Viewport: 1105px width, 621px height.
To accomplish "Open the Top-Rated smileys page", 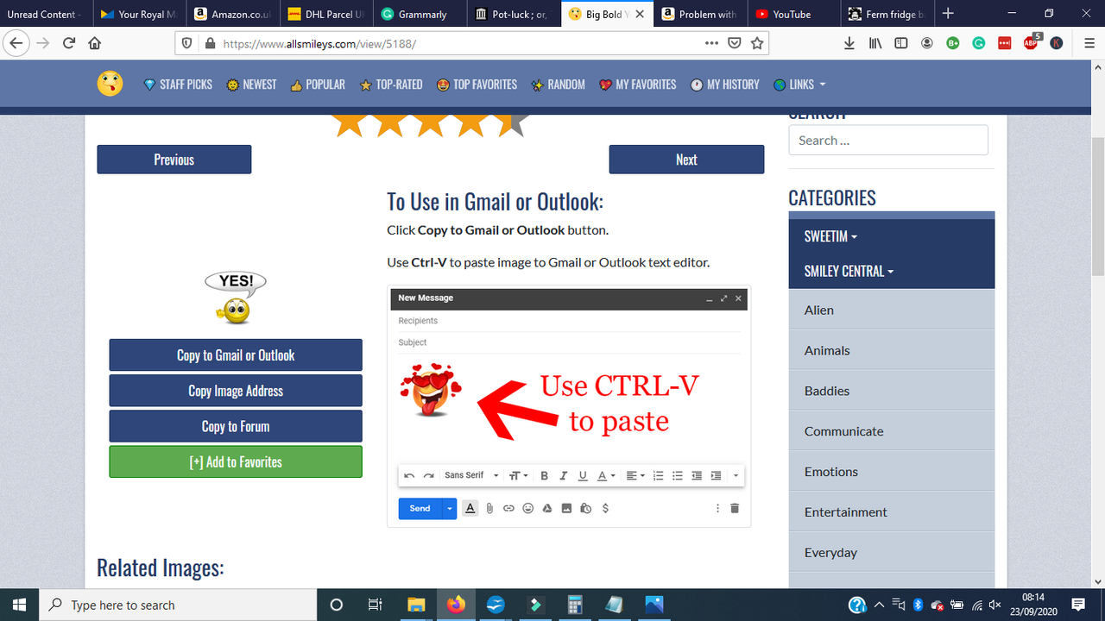I will [391, 85].
